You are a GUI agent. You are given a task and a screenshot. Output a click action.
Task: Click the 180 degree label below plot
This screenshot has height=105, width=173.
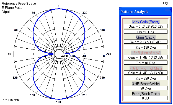[58, 102]
